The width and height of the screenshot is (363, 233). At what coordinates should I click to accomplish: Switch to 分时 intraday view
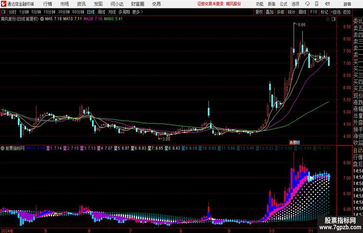pos(12,12)
